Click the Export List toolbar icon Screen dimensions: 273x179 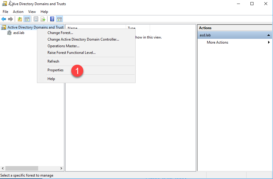click(43, 19)
